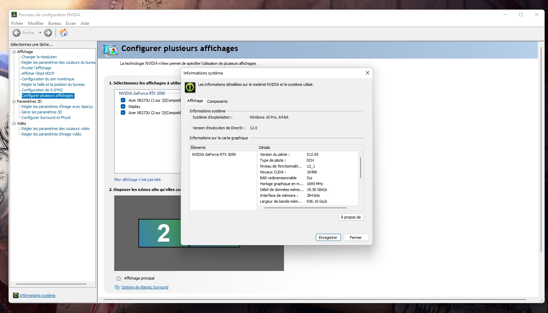Open Configurer Surround et PhysX task

[46, 118]
